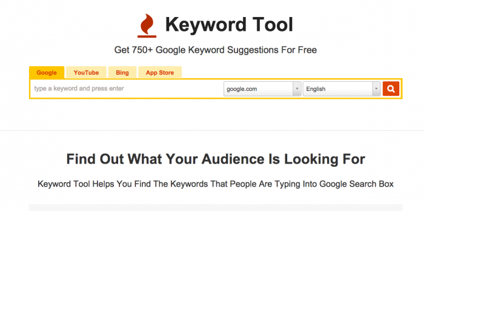Click text 'Keyword Tool Helps You Find The Keywords'
The width and height of the screenshot is (495, 317).
(x=123, y=184)
